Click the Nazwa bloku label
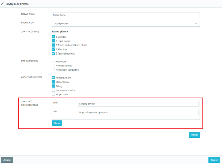 28,14
